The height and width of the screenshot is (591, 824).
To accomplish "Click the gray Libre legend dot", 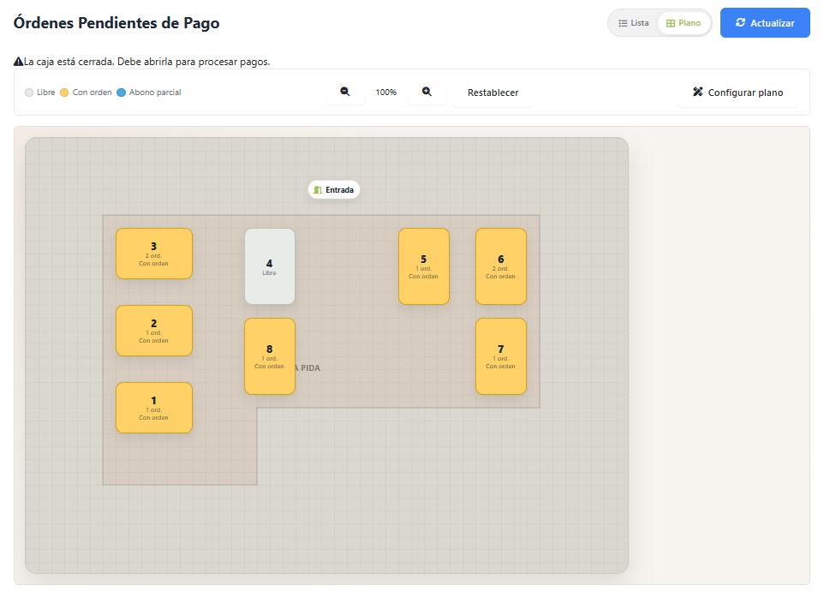I will point(29,93).
